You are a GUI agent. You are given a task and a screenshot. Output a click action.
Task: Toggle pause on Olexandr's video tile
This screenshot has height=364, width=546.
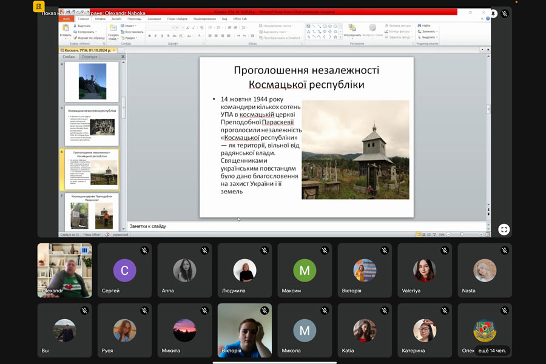click(84, 250)
